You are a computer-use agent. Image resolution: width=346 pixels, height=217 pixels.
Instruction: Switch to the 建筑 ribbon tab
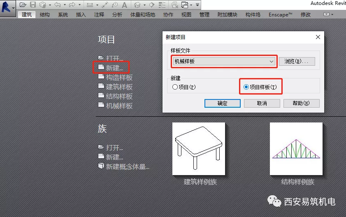(27, 14)
